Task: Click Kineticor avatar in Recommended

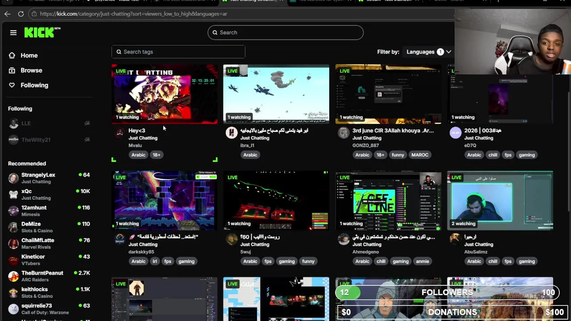Action: [x=13, y=260]
